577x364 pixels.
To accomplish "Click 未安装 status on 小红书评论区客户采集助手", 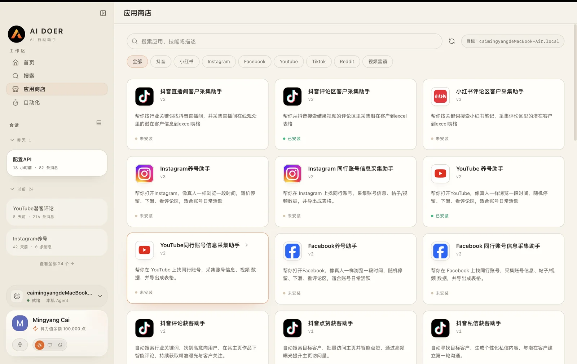I will (440, 139).
